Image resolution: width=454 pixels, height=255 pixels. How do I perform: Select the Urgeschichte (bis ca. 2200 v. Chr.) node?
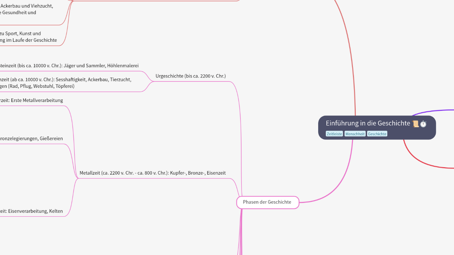(x=190, y=76)
